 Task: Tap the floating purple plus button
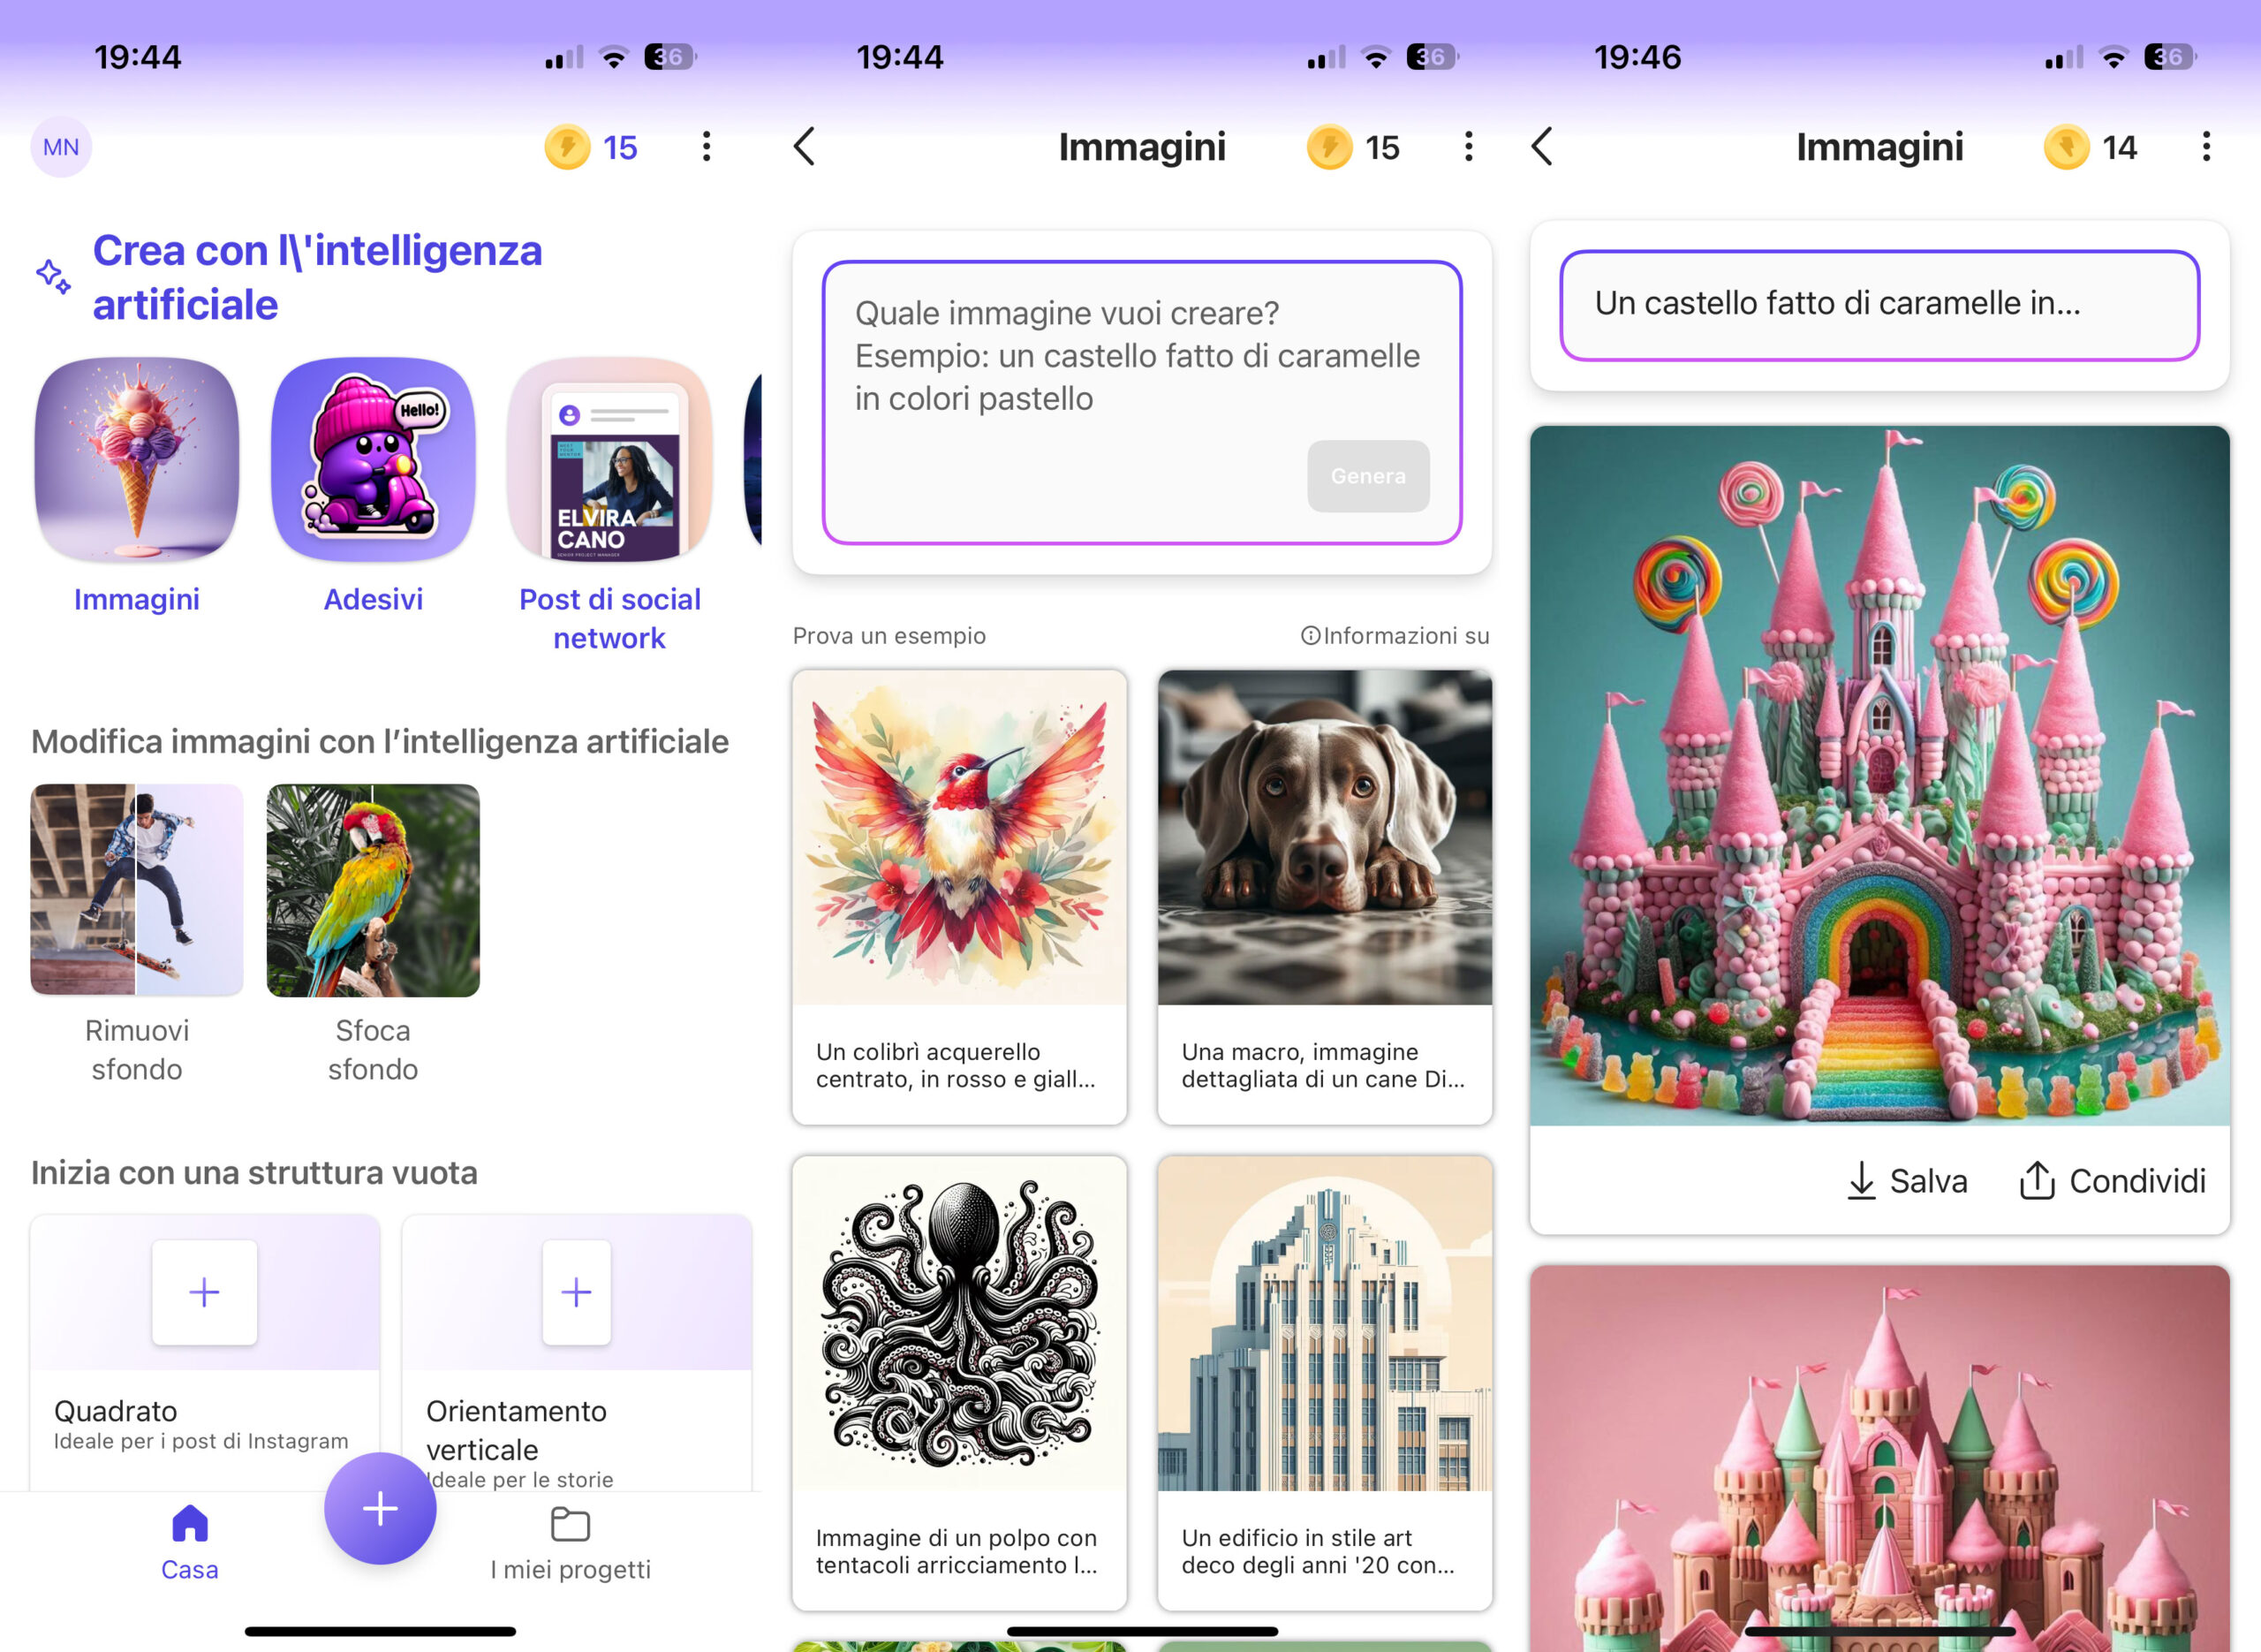point(380,1508)
